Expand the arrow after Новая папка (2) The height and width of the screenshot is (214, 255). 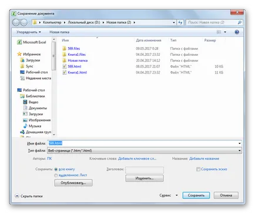[x=134, y=22]
